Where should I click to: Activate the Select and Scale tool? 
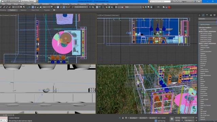(x=38, y=7)
